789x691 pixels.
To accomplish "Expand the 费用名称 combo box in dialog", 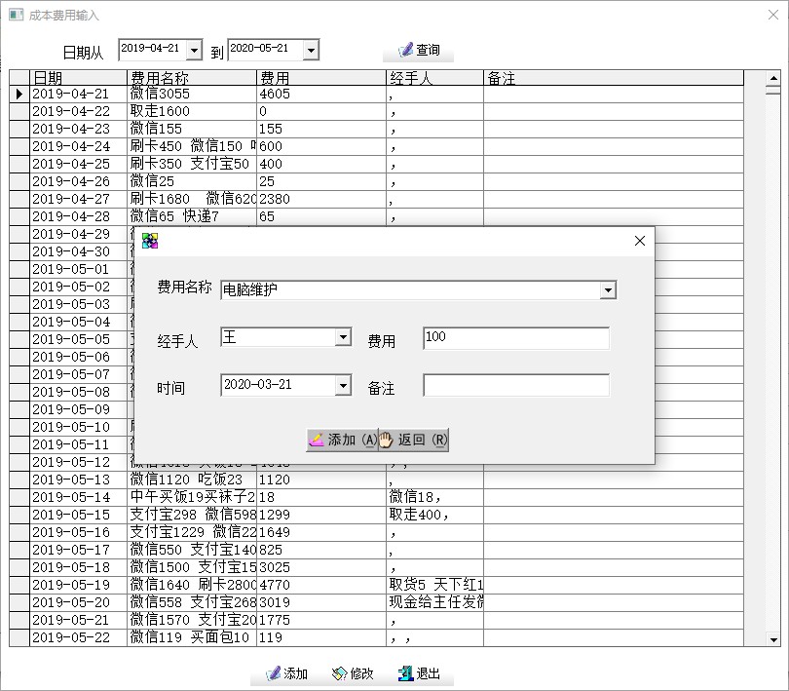I will coord(608,290).
